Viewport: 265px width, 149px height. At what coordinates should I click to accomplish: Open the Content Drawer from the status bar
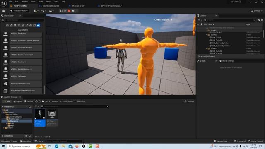[9, 142]
